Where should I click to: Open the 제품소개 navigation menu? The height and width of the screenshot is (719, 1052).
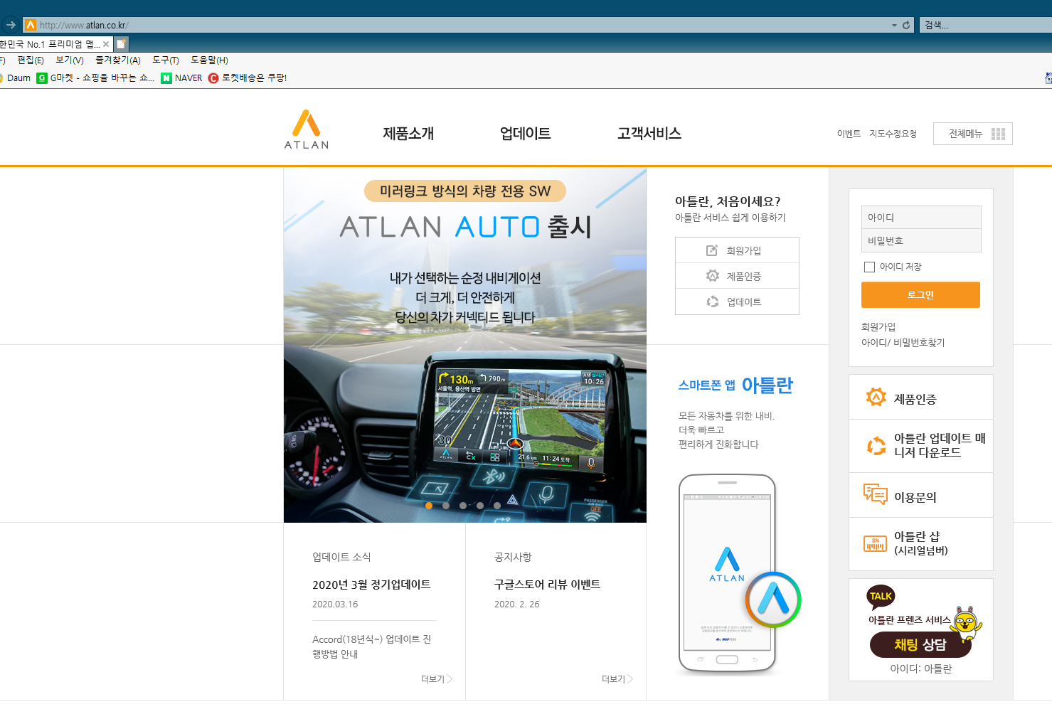[x=408, y=134]
